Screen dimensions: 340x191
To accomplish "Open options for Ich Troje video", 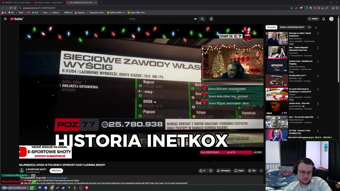I will pyautogui.click(x=318, y=131).
